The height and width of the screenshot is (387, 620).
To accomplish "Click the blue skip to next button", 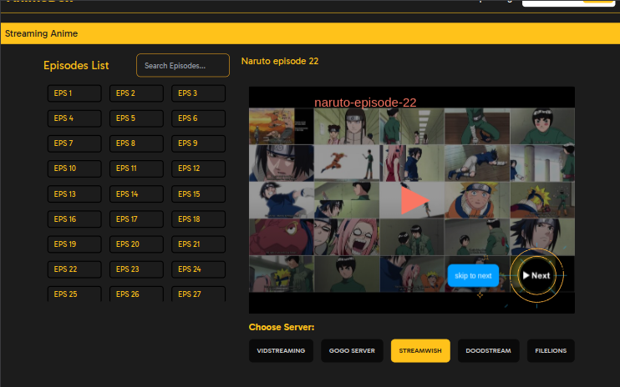I will pyautogui.click(x=473, y=276).
